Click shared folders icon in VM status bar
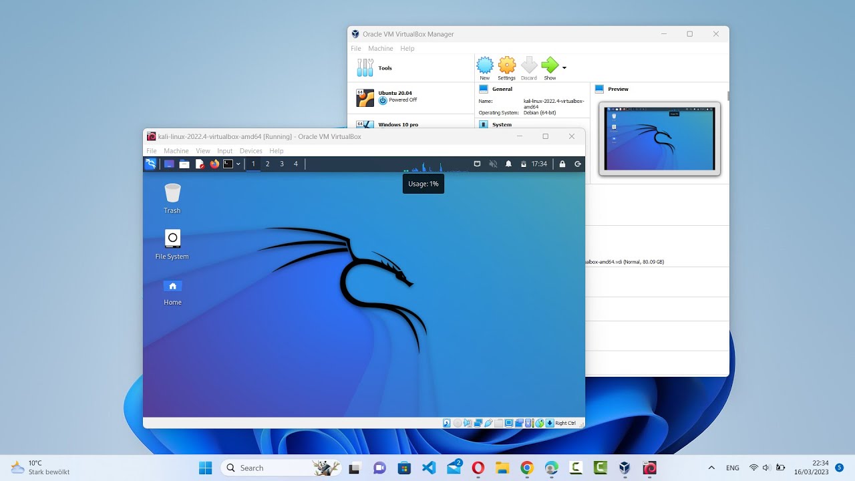 [x=499, y=423]
